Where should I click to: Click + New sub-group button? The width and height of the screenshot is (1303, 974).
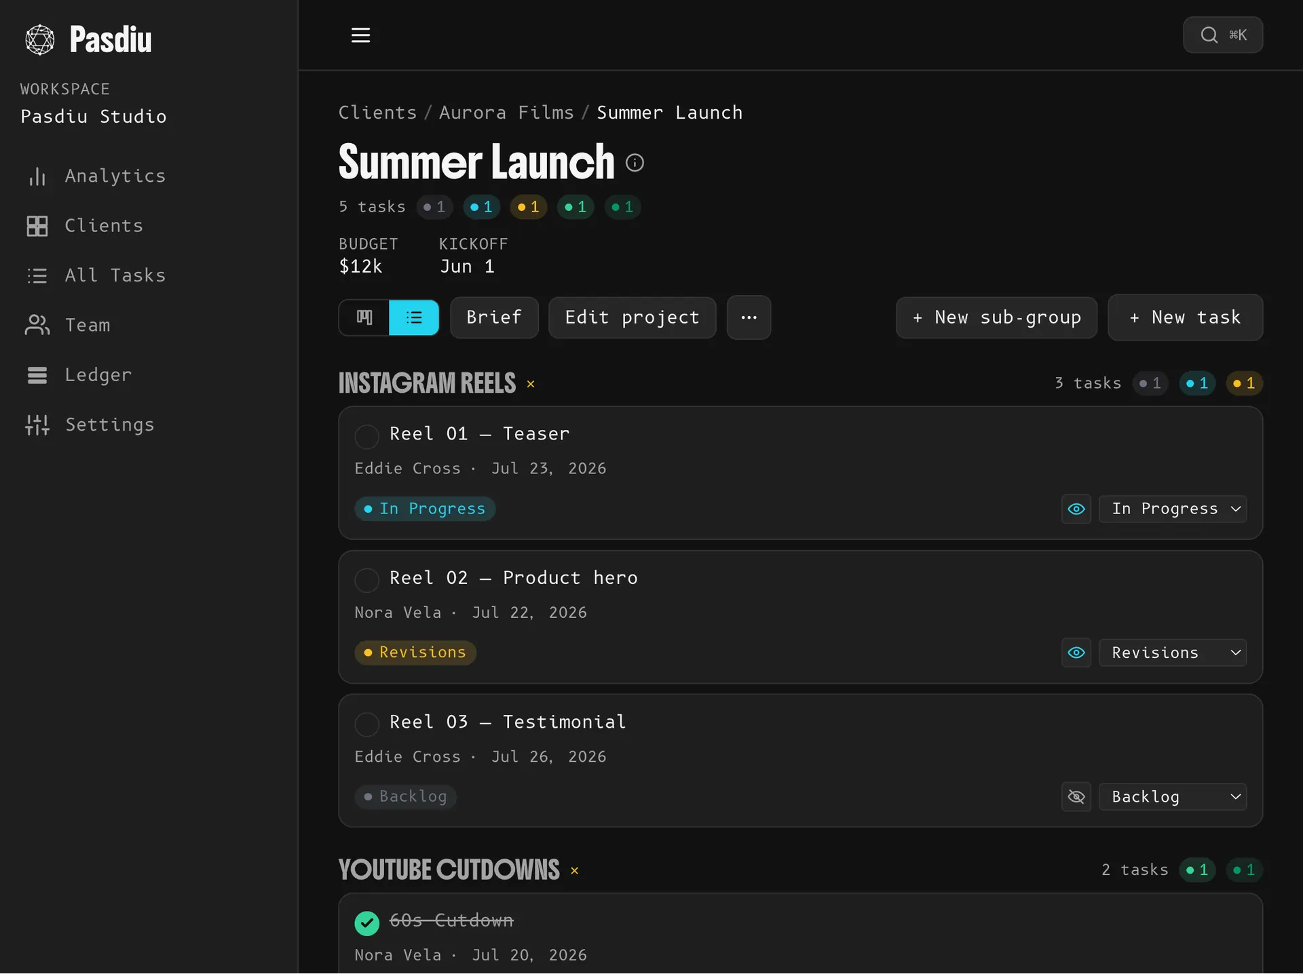[996, 317]
